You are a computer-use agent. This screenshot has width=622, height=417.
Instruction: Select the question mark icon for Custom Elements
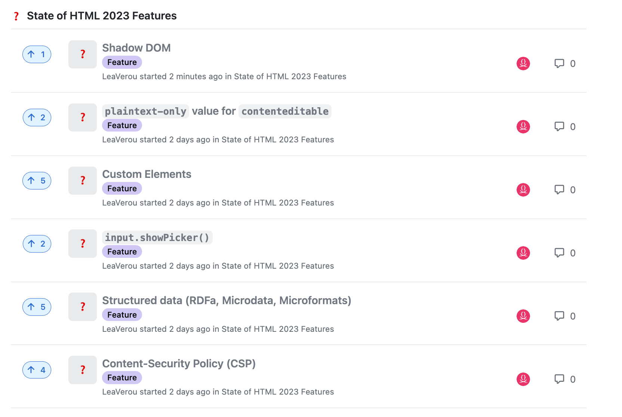[x=82, y=180]
